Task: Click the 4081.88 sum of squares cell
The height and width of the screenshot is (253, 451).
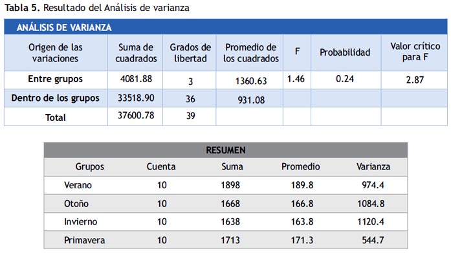Action: tap(135, 80)
